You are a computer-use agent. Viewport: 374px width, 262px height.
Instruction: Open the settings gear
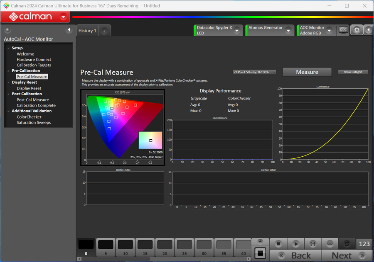click(x=357, y=30)
